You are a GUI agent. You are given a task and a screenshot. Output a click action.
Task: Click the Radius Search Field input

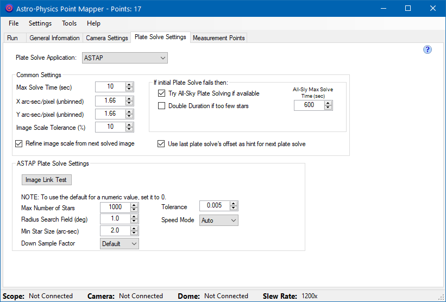pos(115,219)
